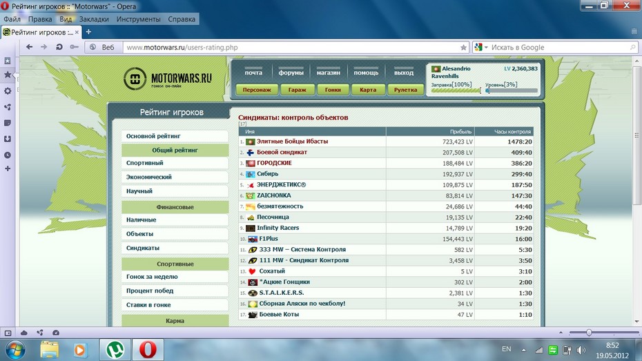642x361 pixels.
Task: Select the Спортивный rating
Action: 175,163
